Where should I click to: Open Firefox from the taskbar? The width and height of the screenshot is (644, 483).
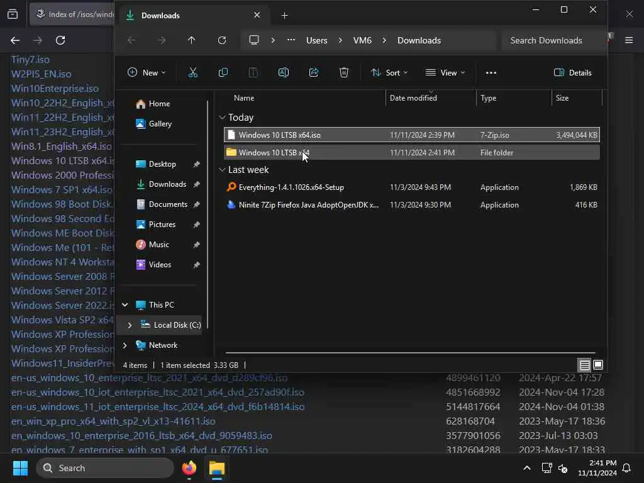(189, 468)
